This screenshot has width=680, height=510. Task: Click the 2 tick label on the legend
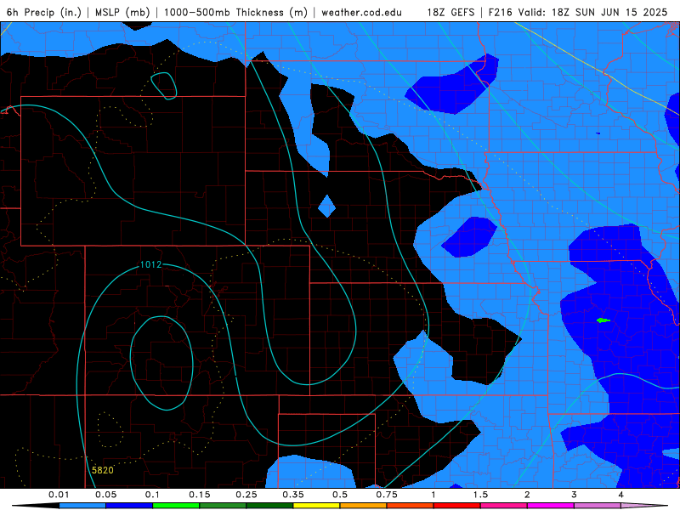pos(527,495)
